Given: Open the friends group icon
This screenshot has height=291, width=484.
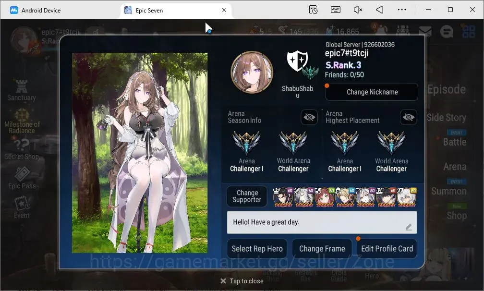Looking at the screenshot, I should tap(403, 31).
